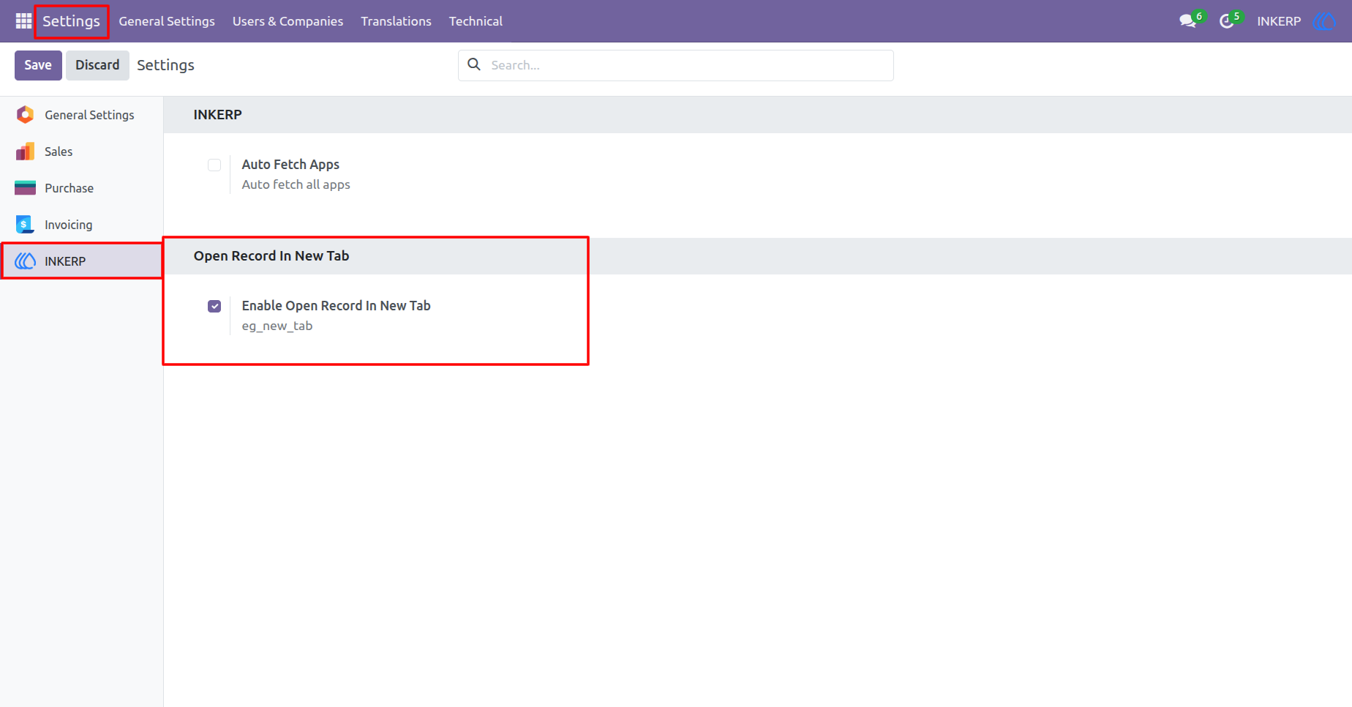Uncheck Enable Open Record In New Tab
Viewport: 1352px width, 707px height.
click(214, 306)
